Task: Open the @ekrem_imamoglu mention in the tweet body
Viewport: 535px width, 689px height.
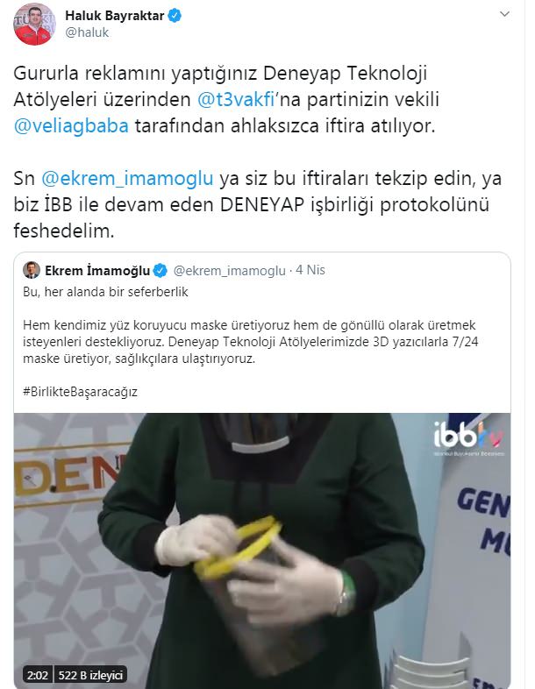Action: [127, 179]
